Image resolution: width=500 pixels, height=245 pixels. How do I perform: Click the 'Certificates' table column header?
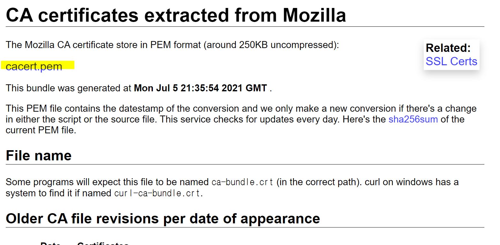pos(103,243)
